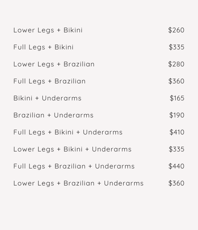Click the $360 price for Full Legs + Brazilian

pos(176,81)
